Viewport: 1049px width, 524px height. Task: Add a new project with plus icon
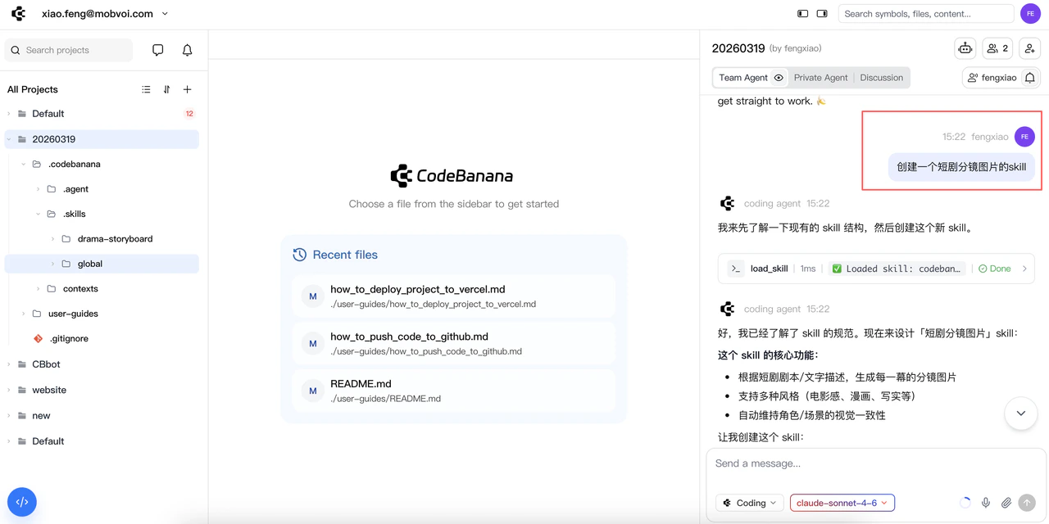(x=187, y=89)
